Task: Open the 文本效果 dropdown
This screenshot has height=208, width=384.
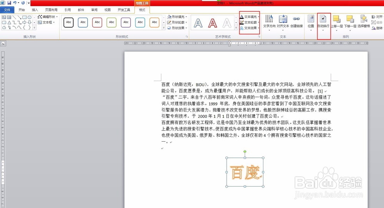Action: [x=250, y=28]
